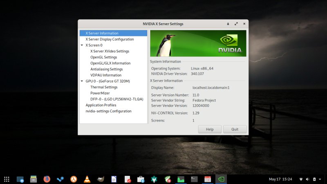Open the applications grid launcher

(7, 179)
